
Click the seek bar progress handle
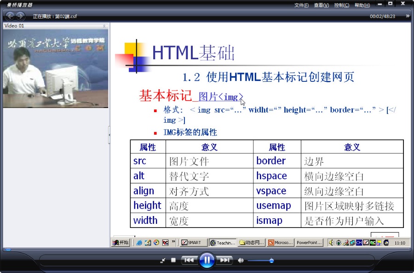[x=8, y=249]
